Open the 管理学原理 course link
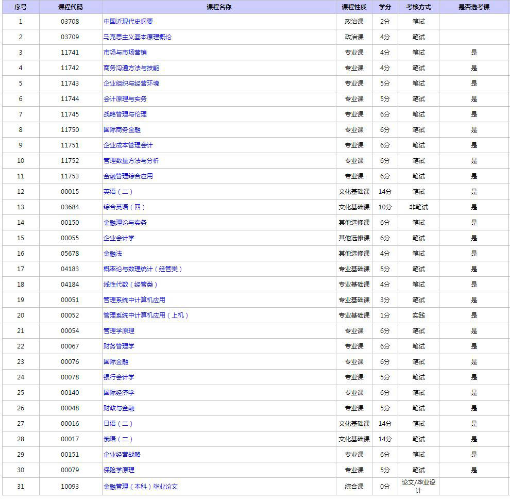This screenshot has width=510, height=499. pos(118,331)
